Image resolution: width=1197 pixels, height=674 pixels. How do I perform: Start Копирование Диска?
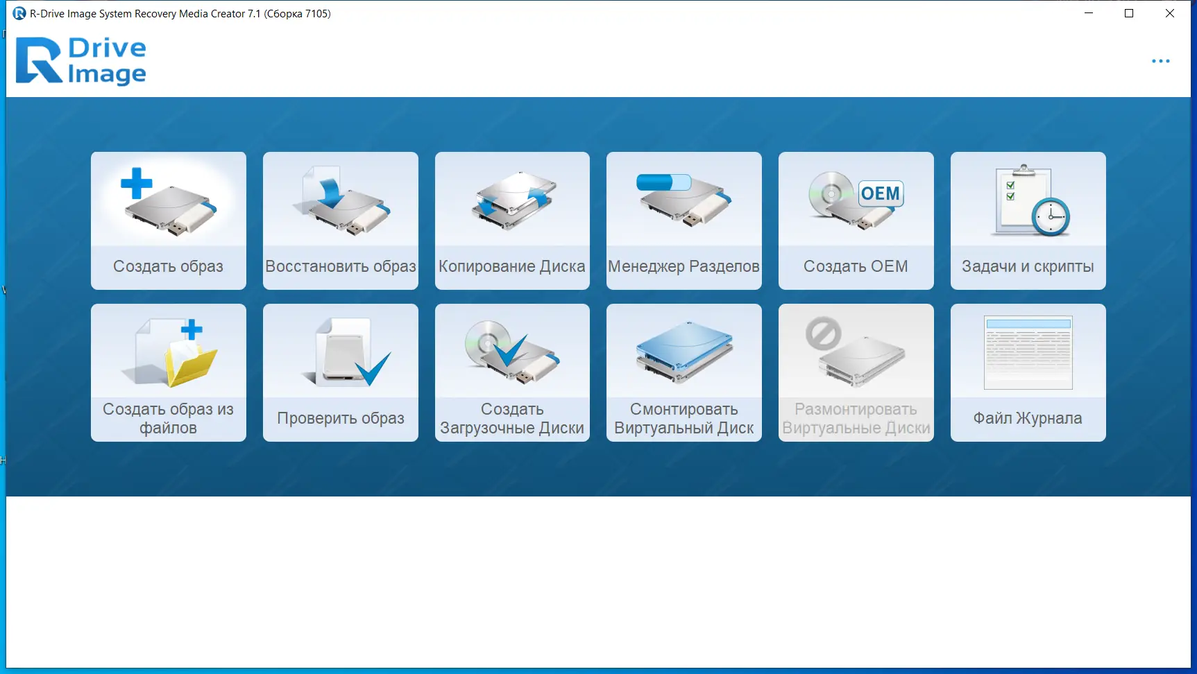point(511,221)
